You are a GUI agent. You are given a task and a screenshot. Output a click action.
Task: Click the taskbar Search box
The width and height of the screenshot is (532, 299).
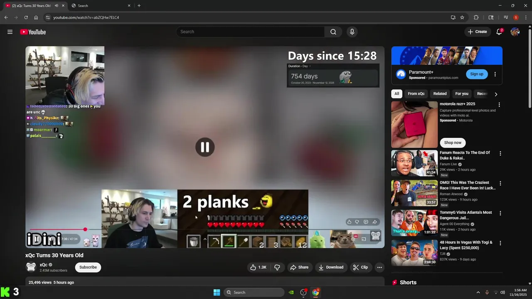[x=254, y=292]
